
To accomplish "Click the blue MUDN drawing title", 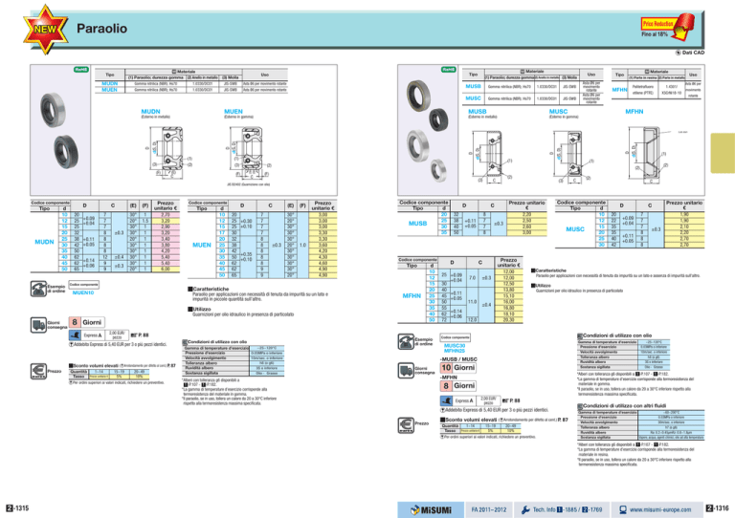I will [150, 112].
